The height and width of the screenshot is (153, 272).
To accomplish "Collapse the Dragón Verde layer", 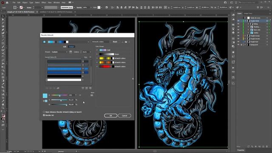I will click(245, 21).
